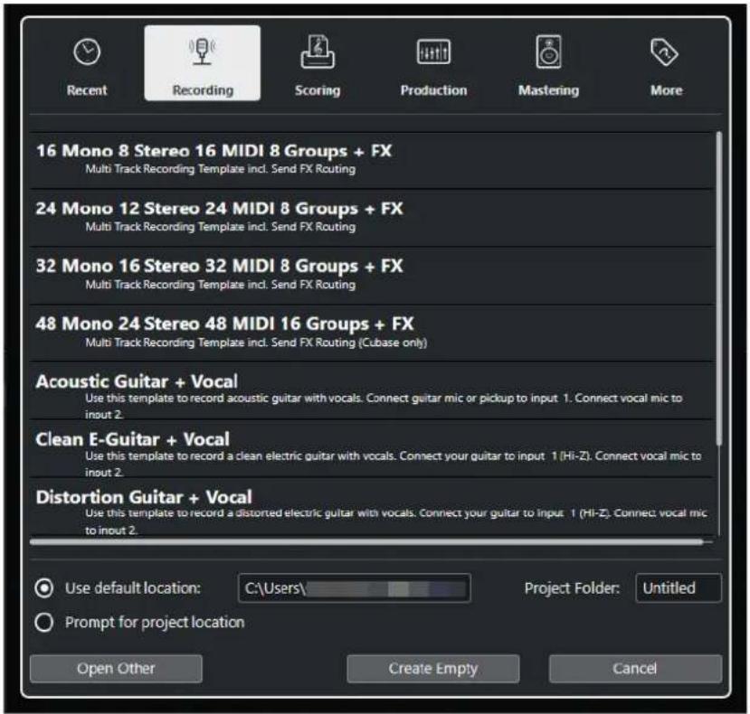Viewport: 750px width, 714px height.
Task: Click the Create Empty button
Action: coord(432,669)
